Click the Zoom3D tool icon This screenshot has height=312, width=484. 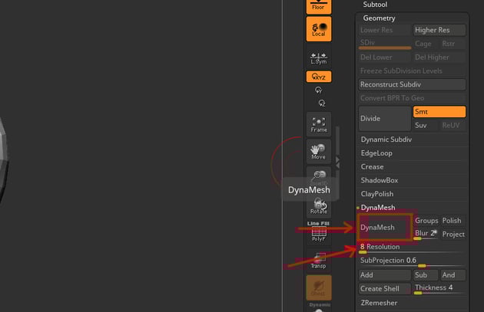pyautogui.click(x=319, y=176)
